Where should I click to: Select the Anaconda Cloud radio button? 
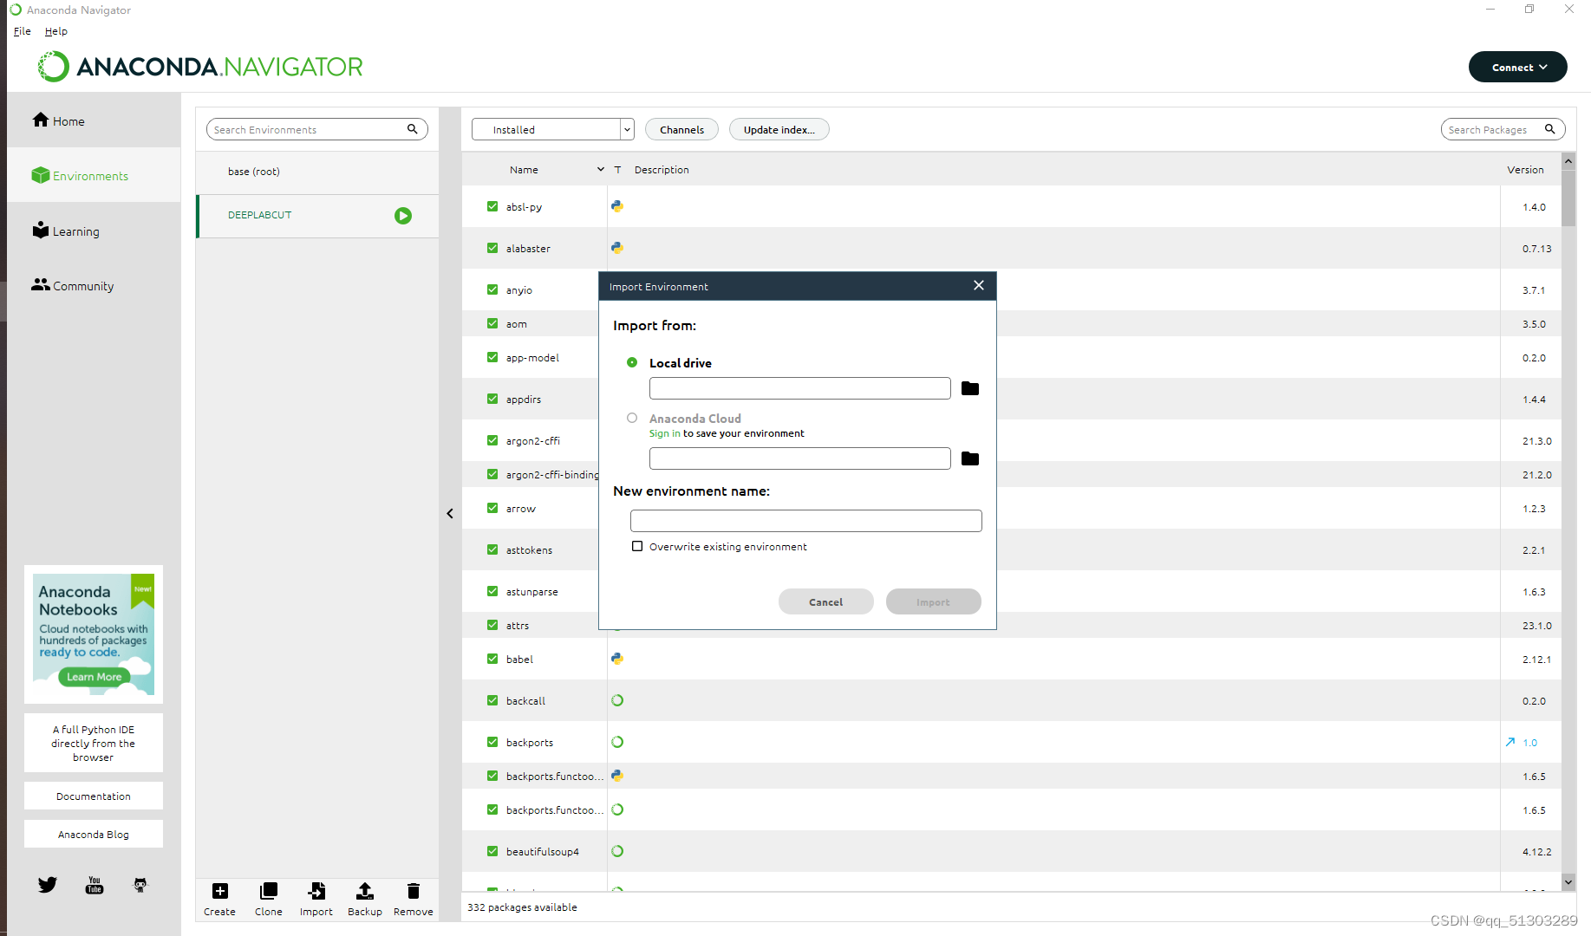pyautogui.click(x=632, y=418)
